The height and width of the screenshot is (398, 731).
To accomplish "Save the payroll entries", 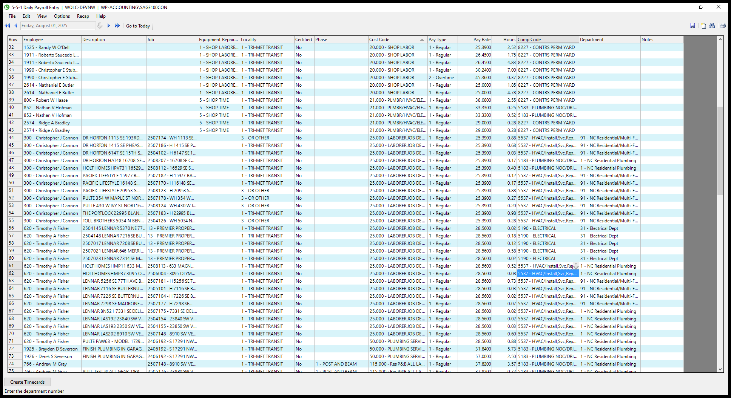I will click(693, 26).
